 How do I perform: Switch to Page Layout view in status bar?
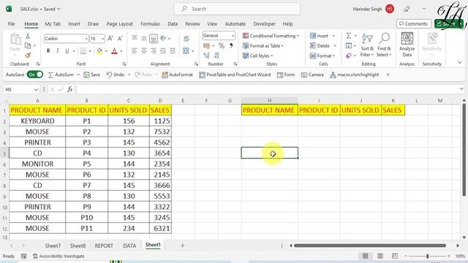pos(380,256)
